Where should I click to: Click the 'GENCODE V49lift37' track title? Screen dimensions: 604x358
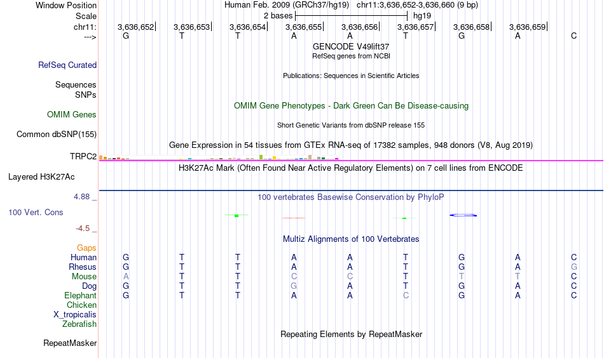[x=351, y=46]
